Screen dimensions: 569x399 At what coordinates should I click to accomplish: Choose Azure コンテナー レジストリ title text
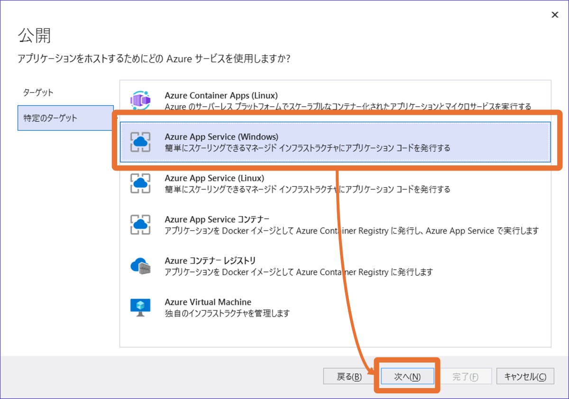coord(210,261)
